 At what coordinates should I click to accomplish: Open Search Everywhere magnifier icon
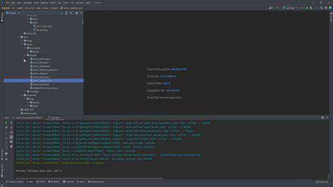pos(322,8)
